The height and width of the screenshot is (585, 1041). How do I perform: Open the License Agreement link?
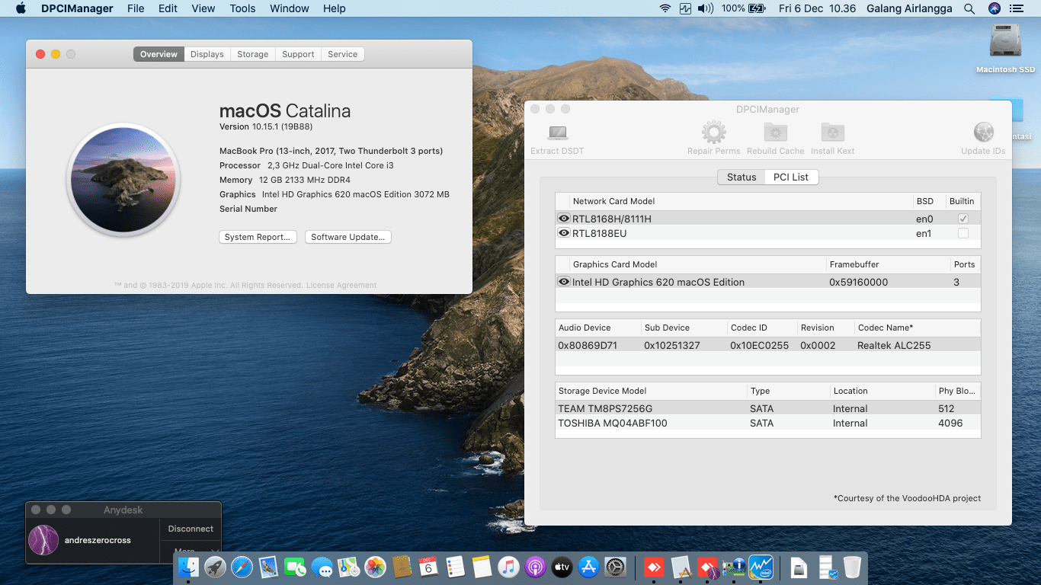341,286
